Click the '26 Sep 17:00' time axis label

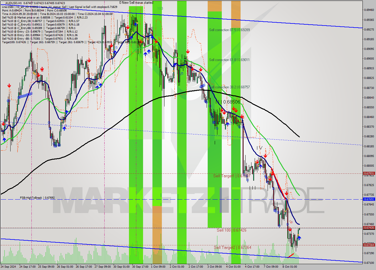click(84, 267)
